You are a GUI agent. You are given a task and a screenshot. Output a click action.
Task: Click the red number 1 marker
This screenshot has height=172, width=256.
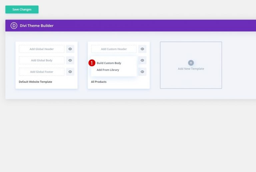[x=92, y=63]
